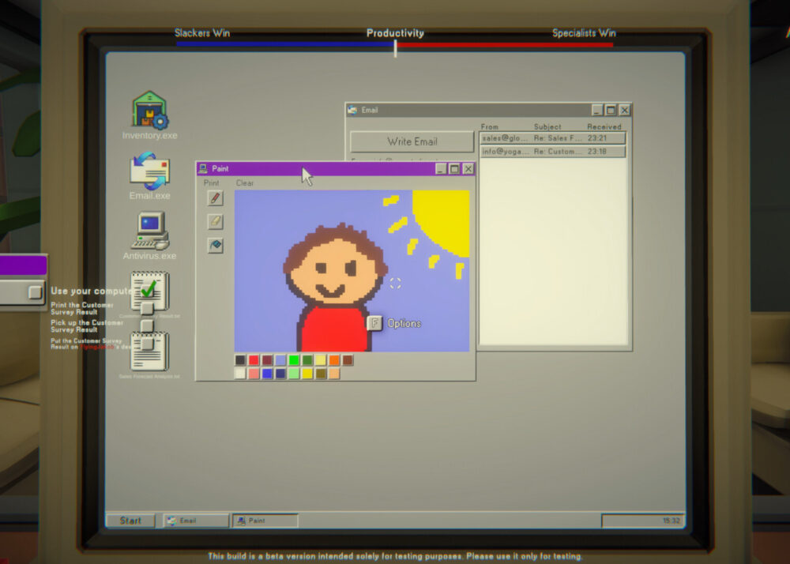Click the Start button on the taskbar
This screenshot has height=564, width=790.
131,521
